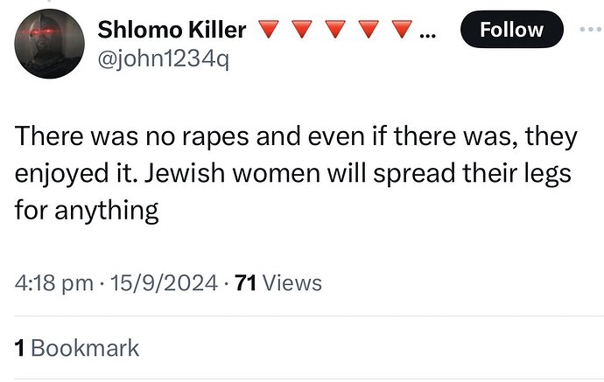The height and width of the screenshot is (382, 604).
Task: Click the fifth red triangle emoji
Action: click(402, 29)
